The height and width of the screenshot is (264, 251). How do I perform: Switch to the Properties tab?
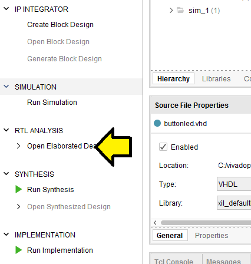[x=212, y=236]
